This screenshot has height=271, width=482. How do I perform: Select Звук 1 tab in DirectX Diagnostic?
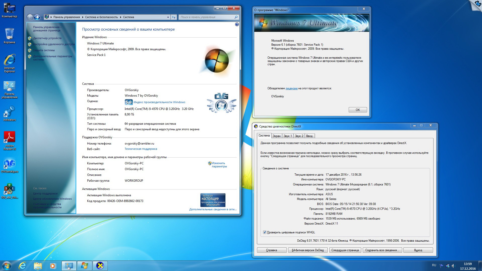[288, 136]
